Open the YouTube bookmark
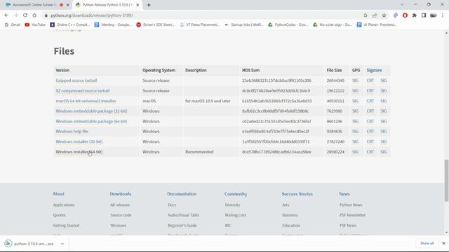 (x=35, y=25)
